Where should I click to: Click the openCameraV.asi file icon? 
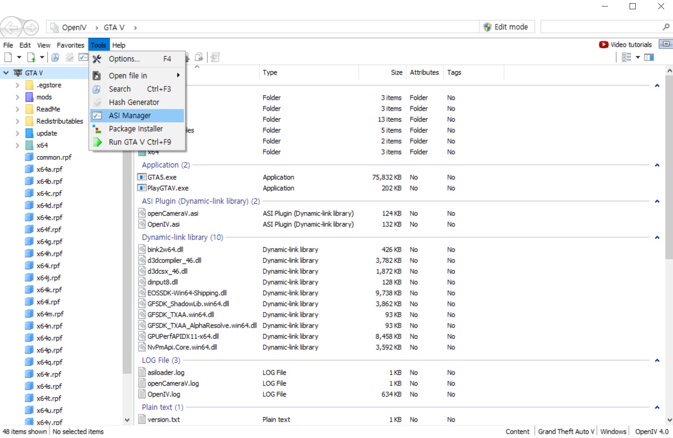142,213
